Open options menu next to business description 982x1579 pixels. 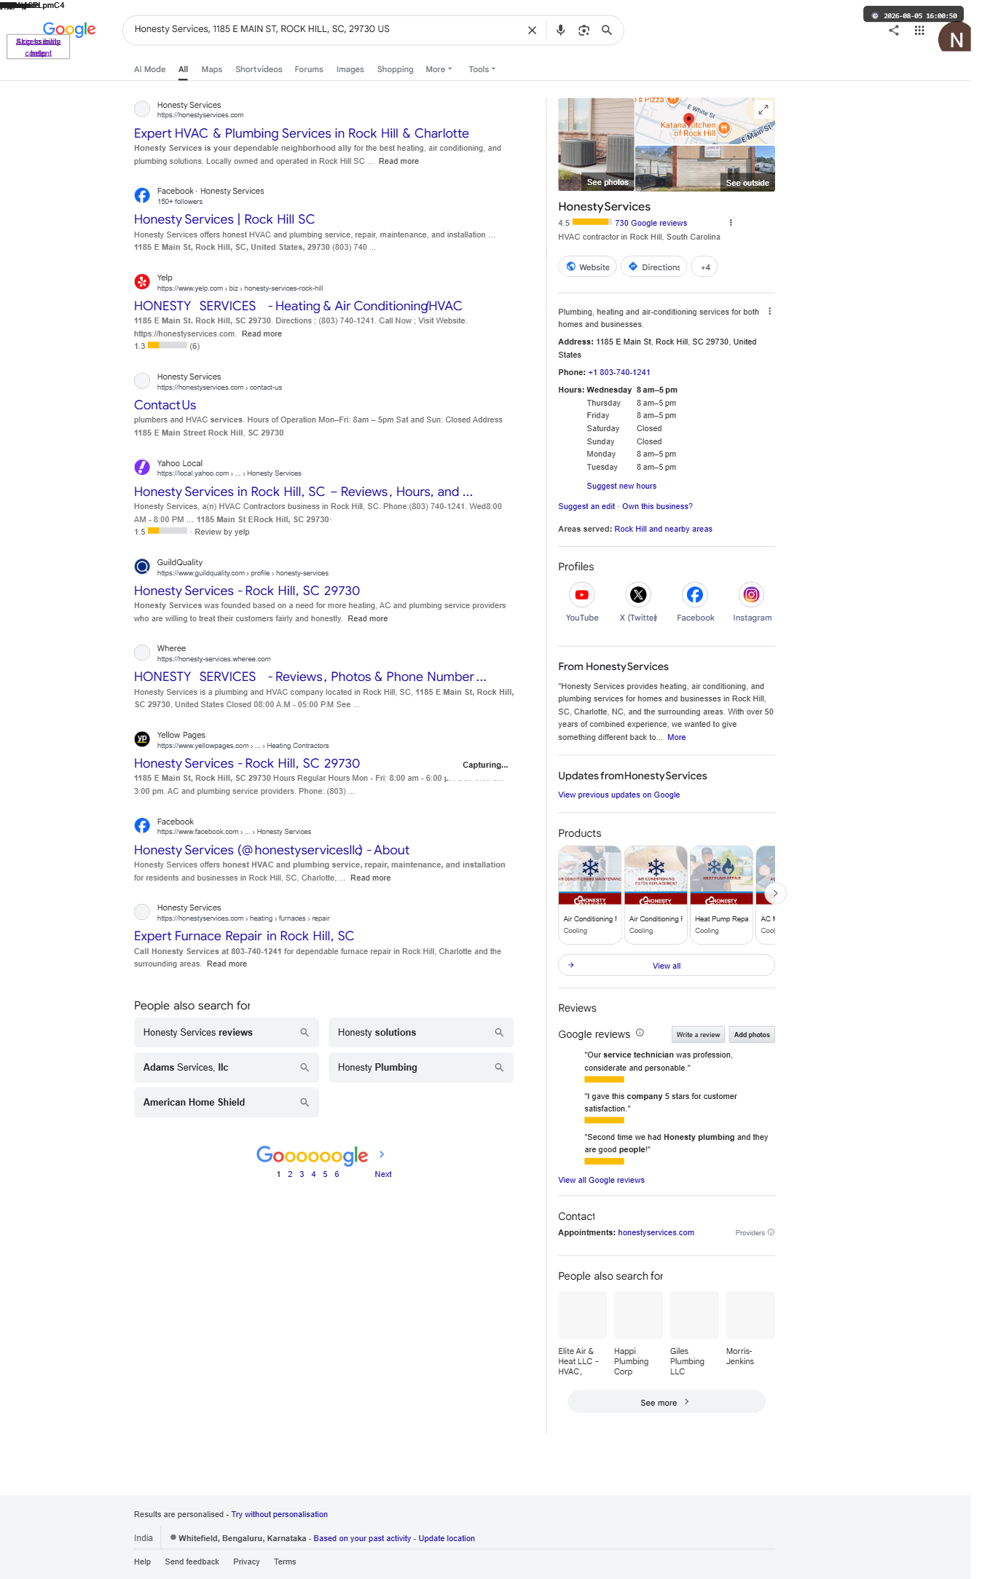click(769, 312)
